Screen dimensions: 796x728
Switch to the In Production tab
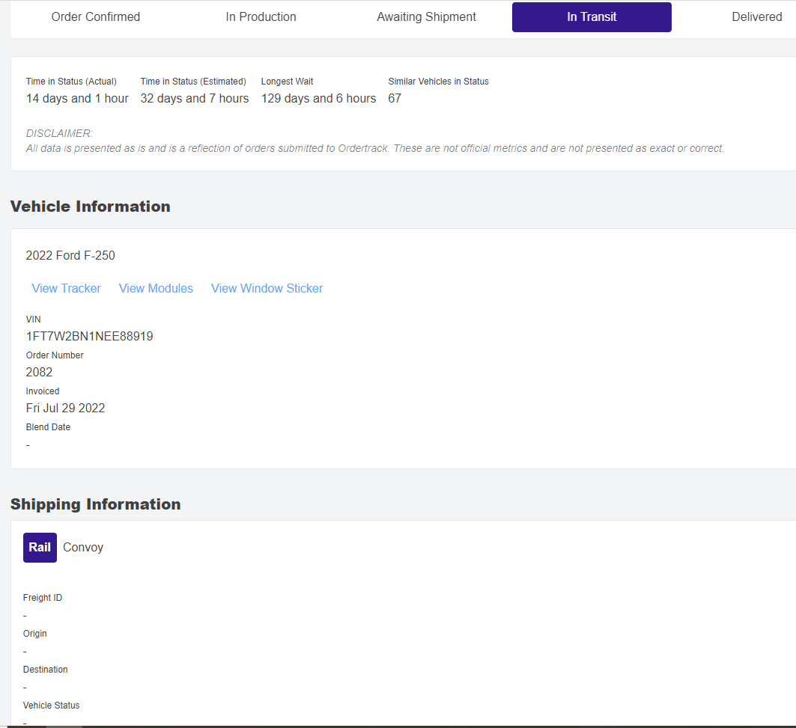[261, 17]
